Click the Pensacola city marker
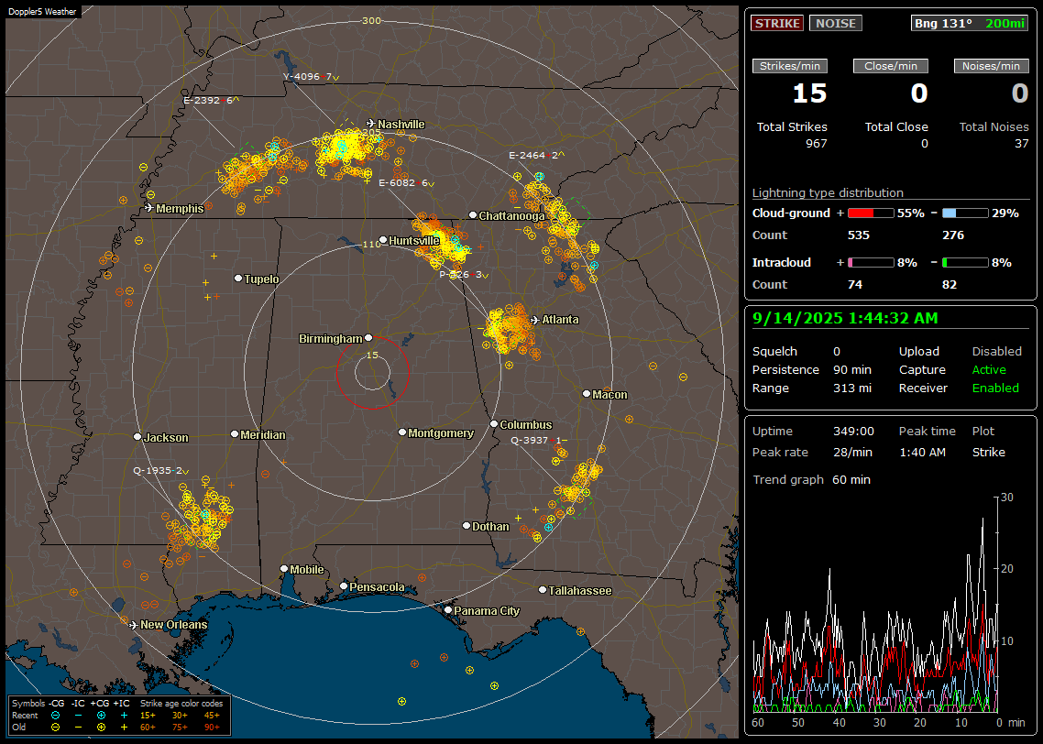1043x744 pixels. tap(343, 585)
